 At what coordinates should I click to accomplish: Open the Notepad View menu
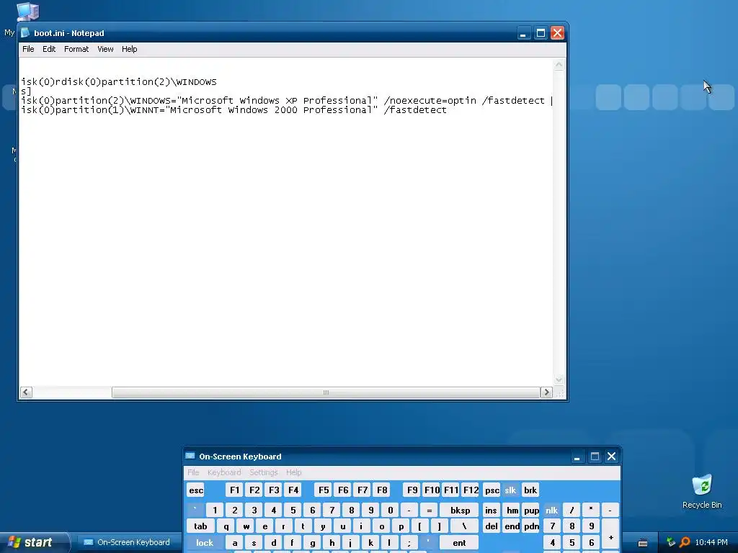coord(105,49)
